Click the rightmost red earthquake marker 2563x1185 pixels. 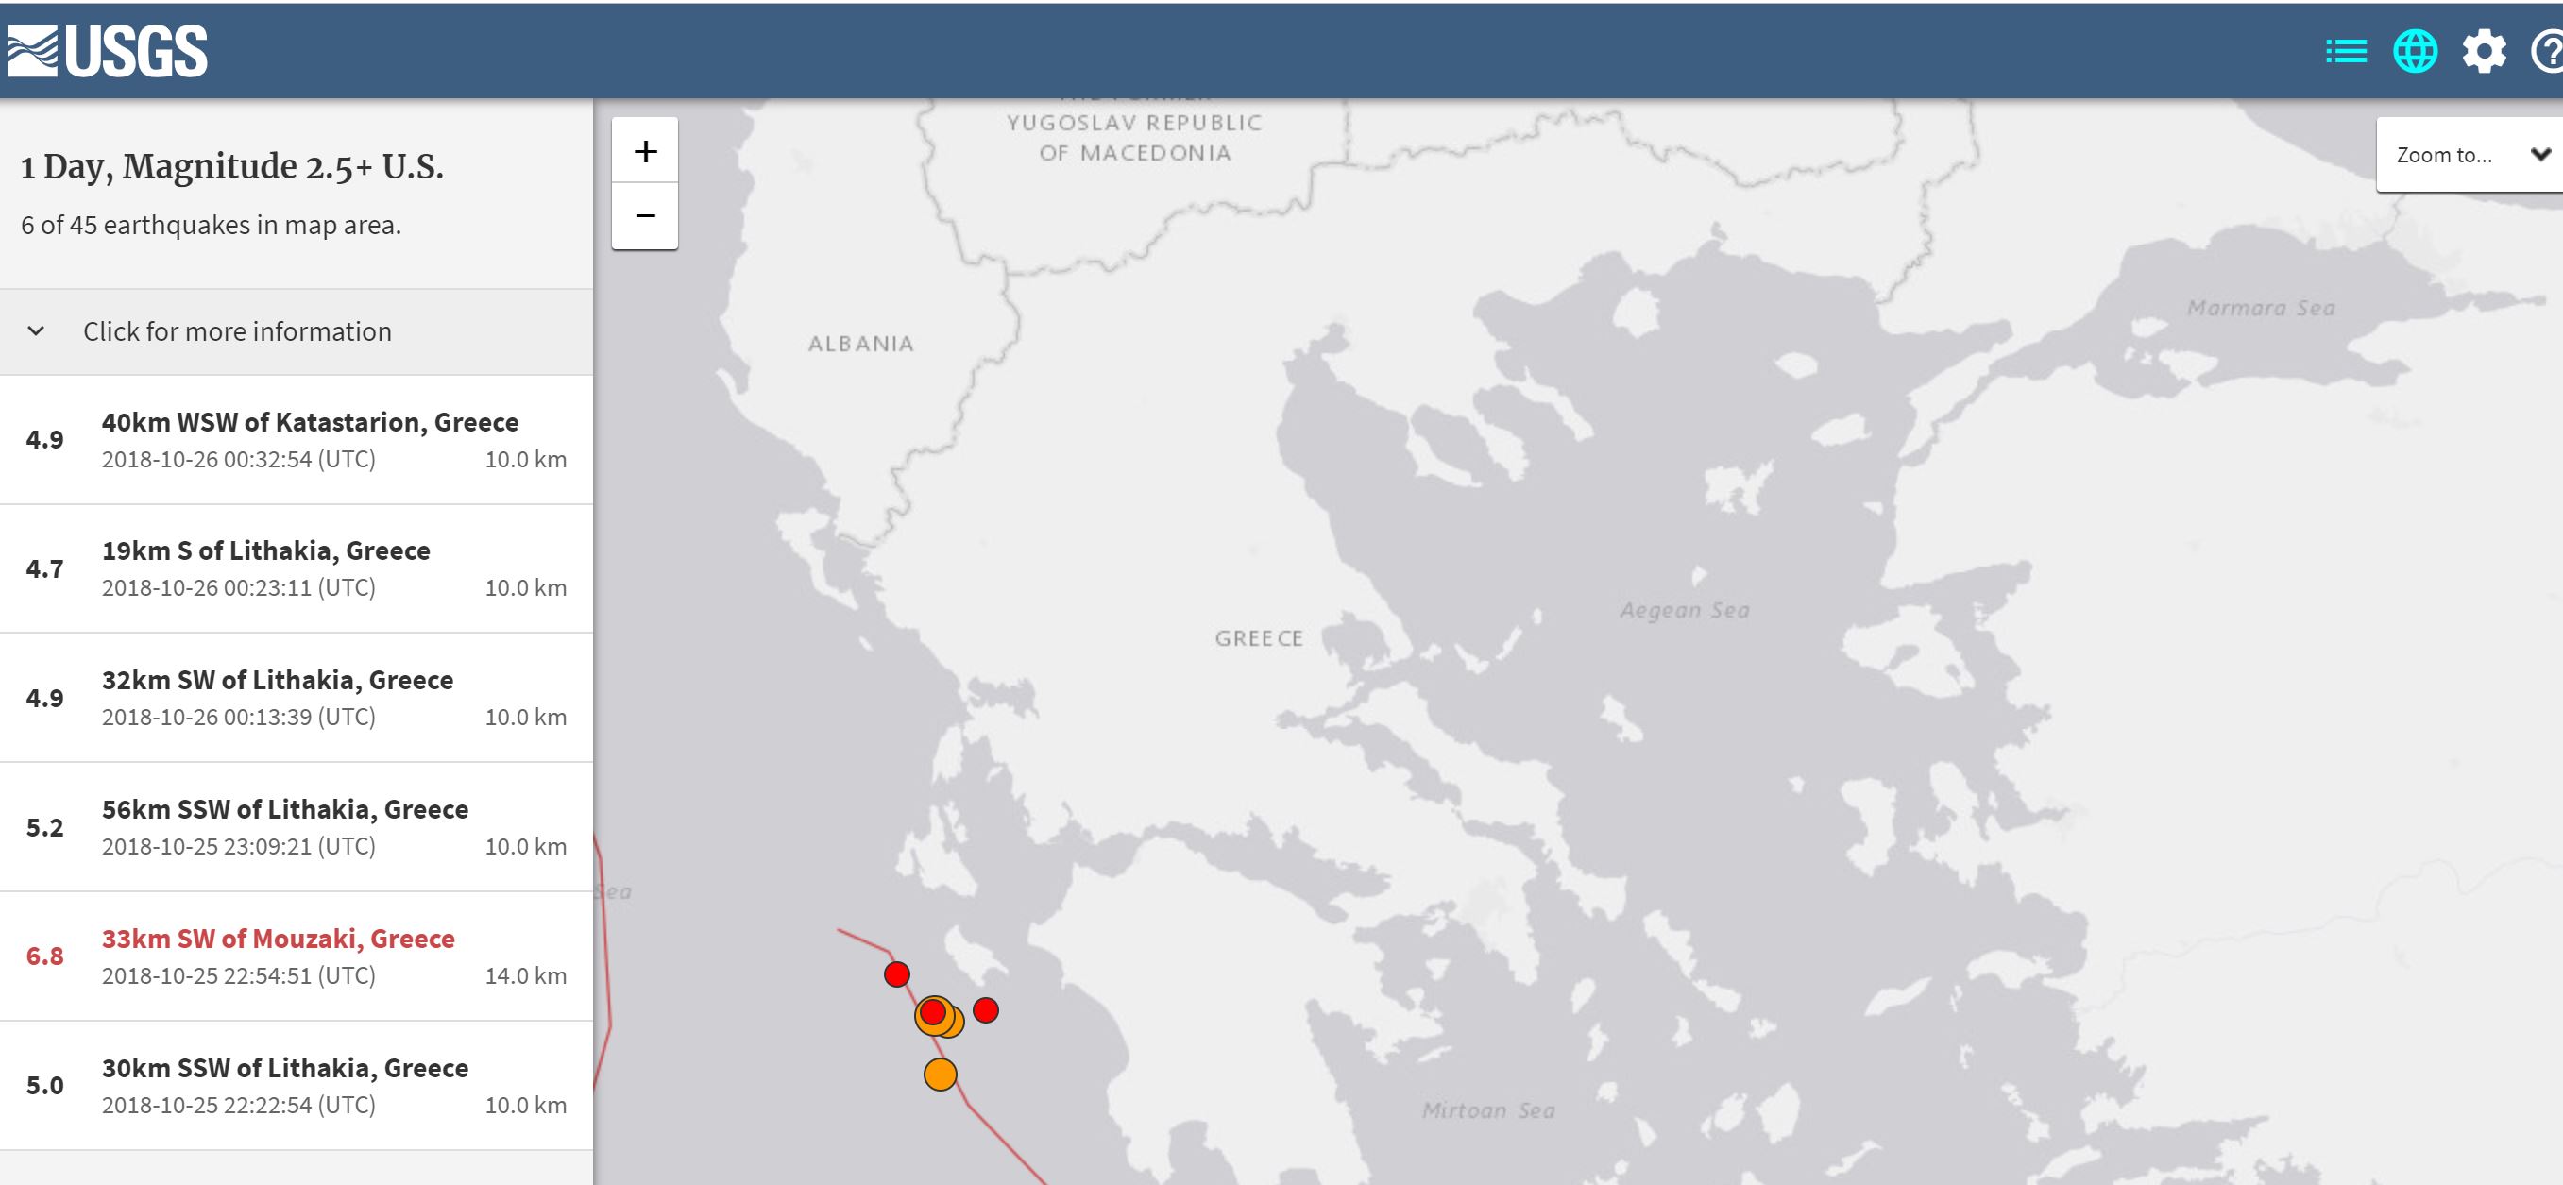pos(985,1011)
